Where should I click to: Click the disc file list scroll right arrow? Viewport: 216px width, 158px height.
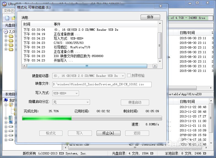coord(211,88)
